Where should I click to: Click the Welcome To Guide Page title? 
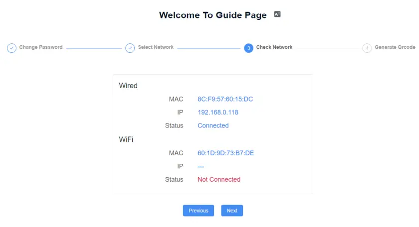click(213, 15)
